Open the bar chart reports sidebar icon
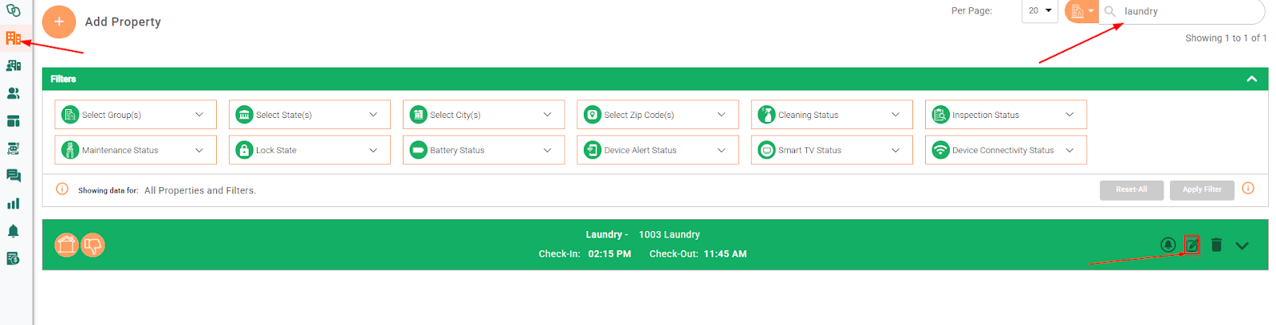 click(14, 204)
